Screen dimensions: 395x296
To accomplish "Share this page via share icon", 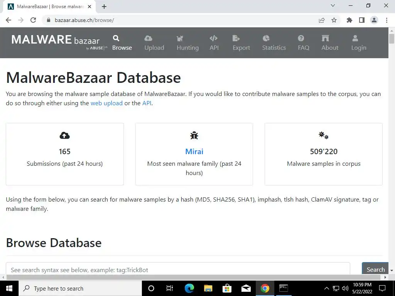I will point(322,20).
